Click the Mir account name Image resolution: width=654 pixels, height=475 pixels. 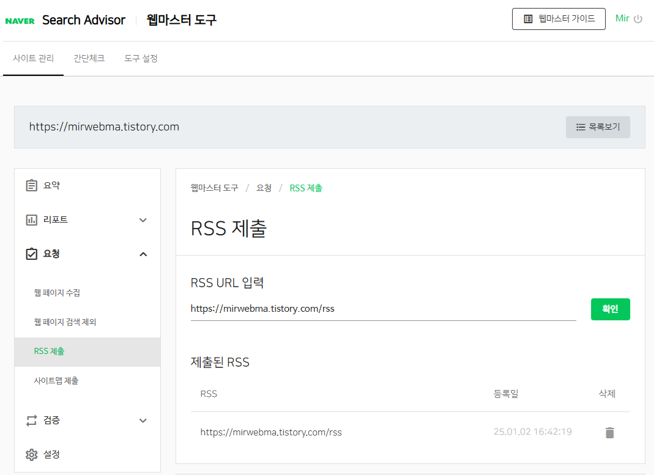click(622, 18)
